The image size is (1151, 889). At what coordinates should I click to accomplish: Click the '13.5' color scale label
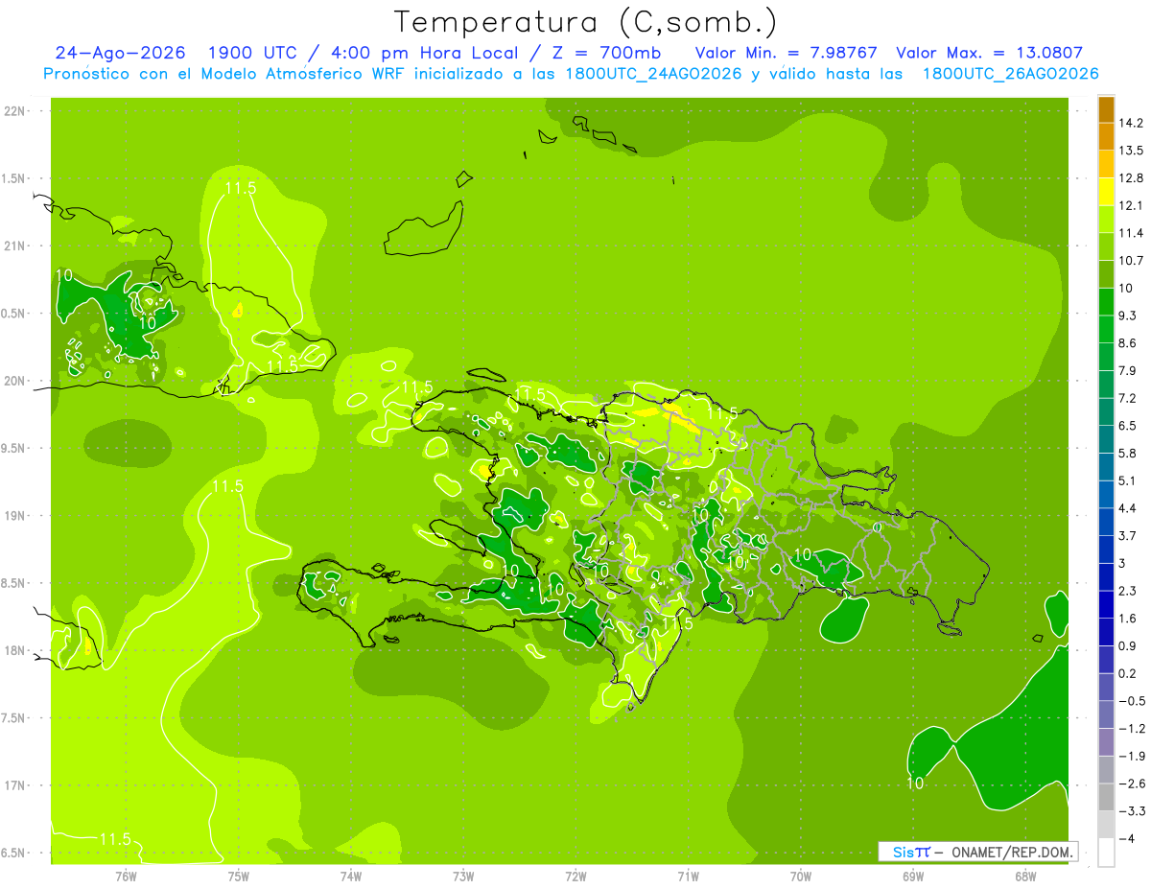[x=1131, y=151]
